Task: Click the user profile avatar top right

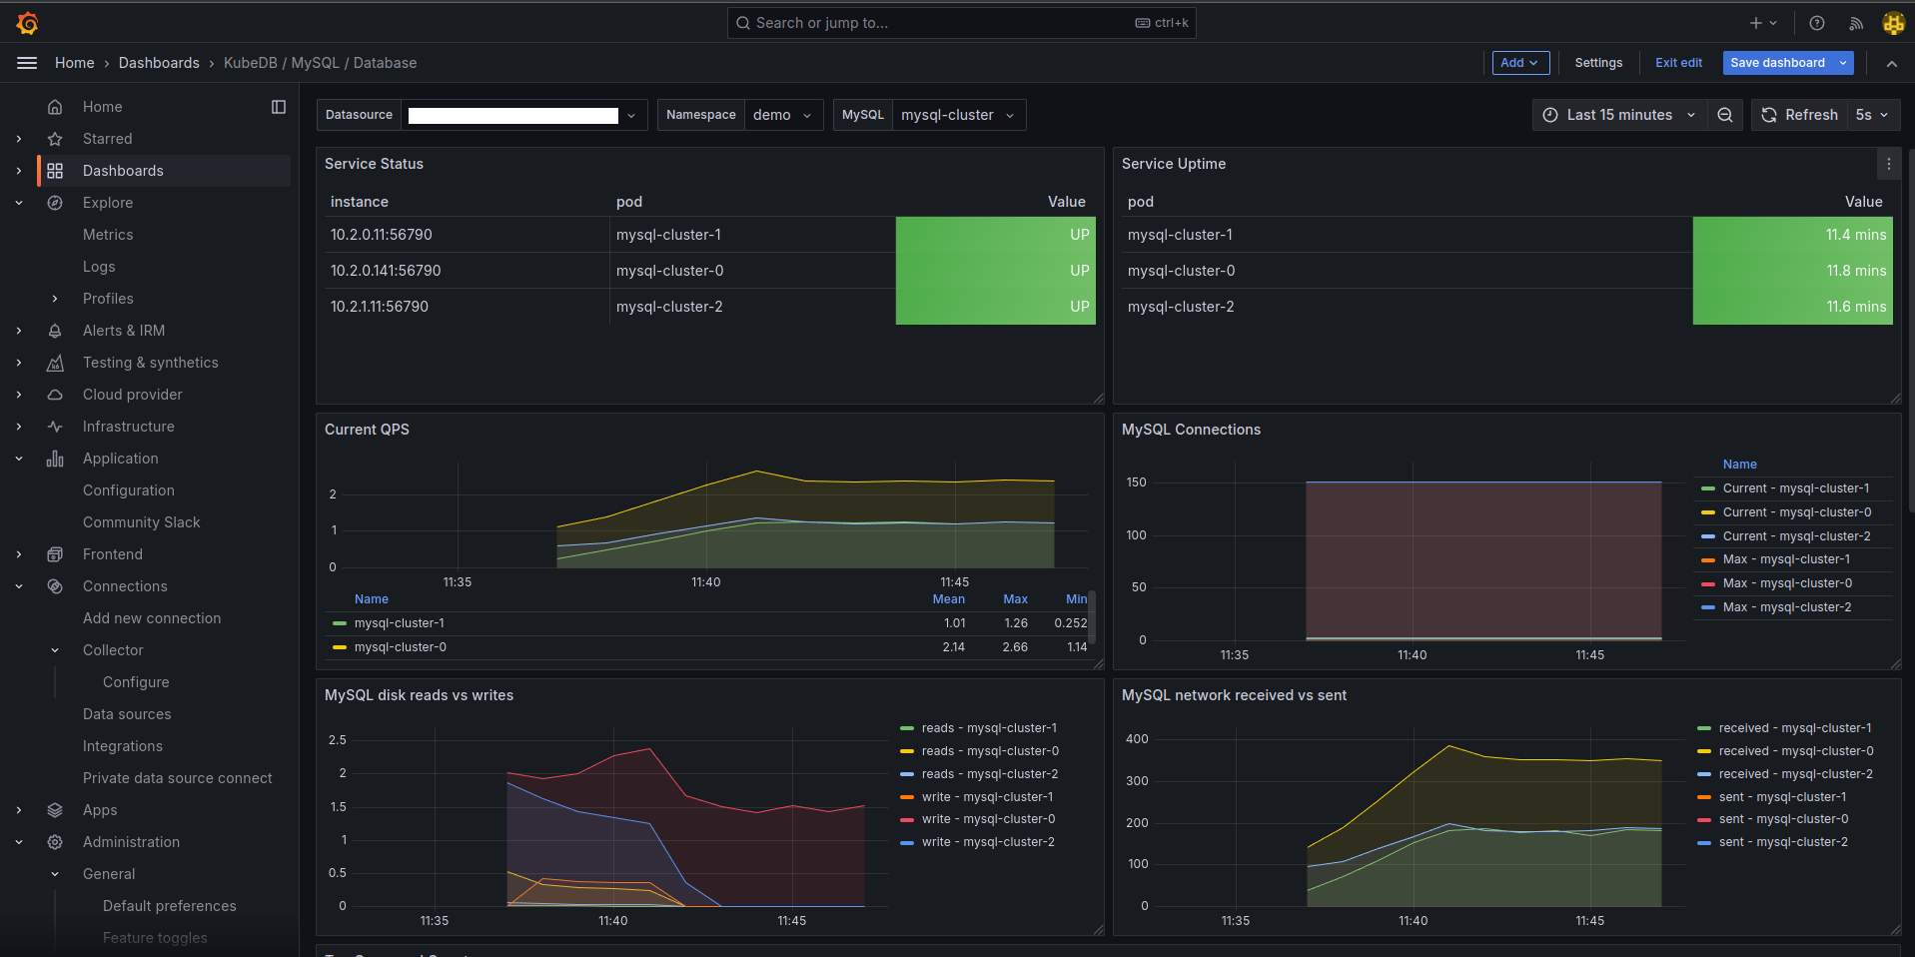Action: [1893, 22]
